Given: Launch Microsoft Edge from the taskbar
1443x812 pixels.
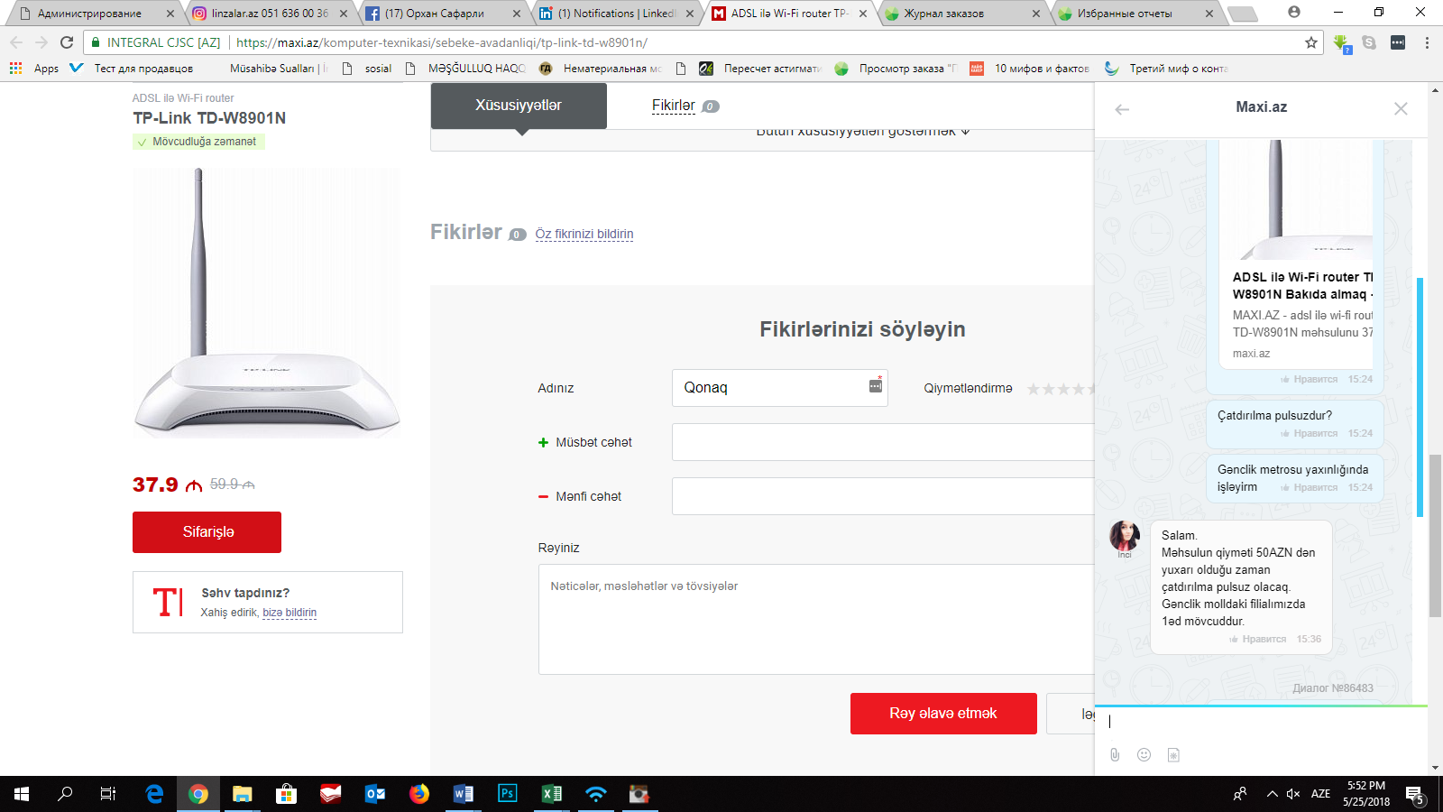Looking at the screenshot, I should coord(154,794).
